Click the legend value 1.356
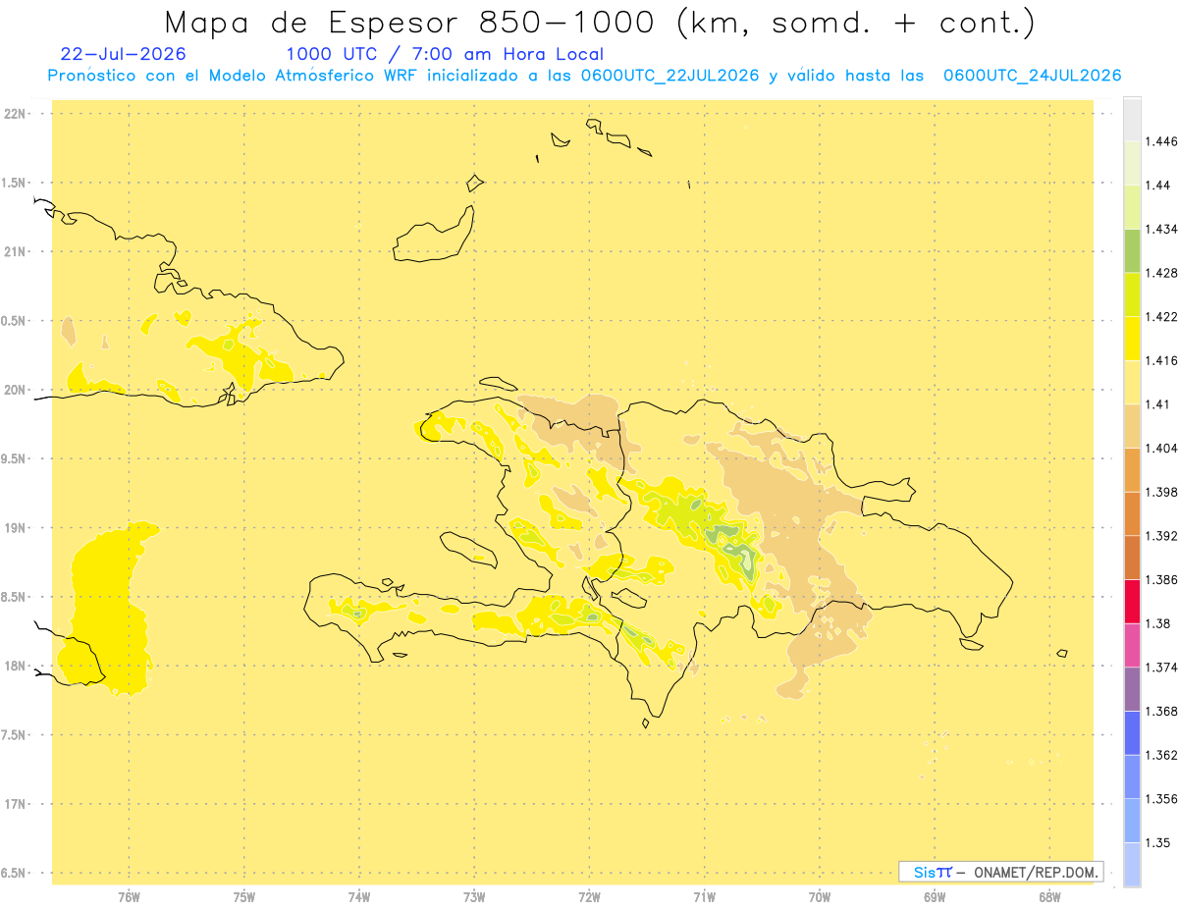 coord(1161,799)
